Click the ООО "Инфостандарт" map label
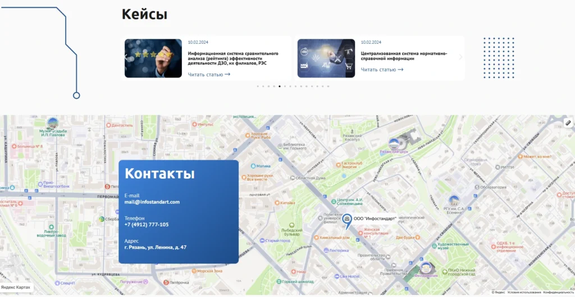 (375, 219)
